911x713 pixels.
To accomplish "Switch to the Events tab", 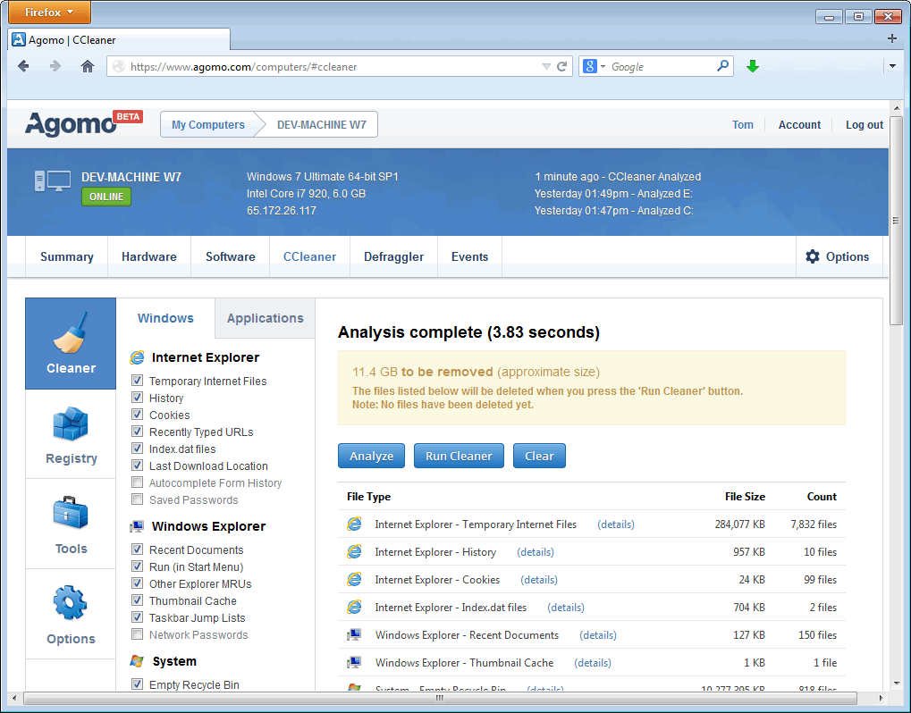I will click(470, 256).
